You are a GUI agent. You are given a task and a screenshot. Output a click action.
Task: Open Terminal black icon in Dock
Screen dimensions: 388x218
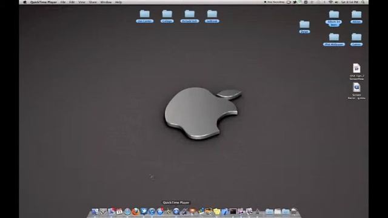(x=233, y=211)
